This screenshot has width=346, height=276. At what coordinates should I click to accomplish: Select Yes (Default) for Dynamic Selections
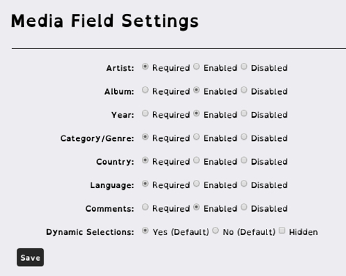click(x=145, y=230)
